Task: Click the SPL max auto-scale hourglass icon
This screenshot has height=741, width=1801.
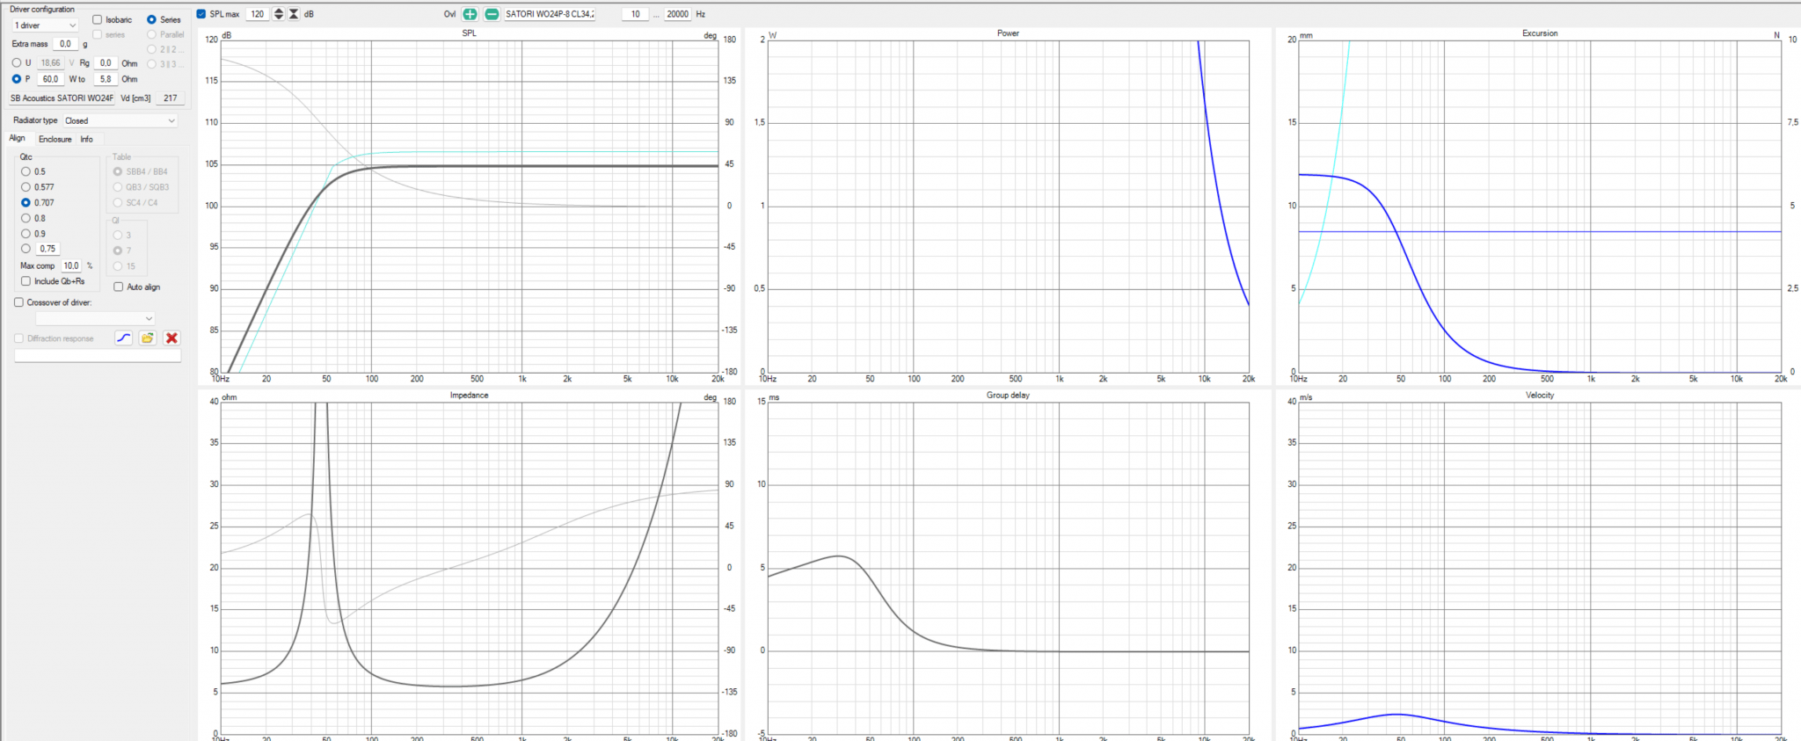Action: 294,14
